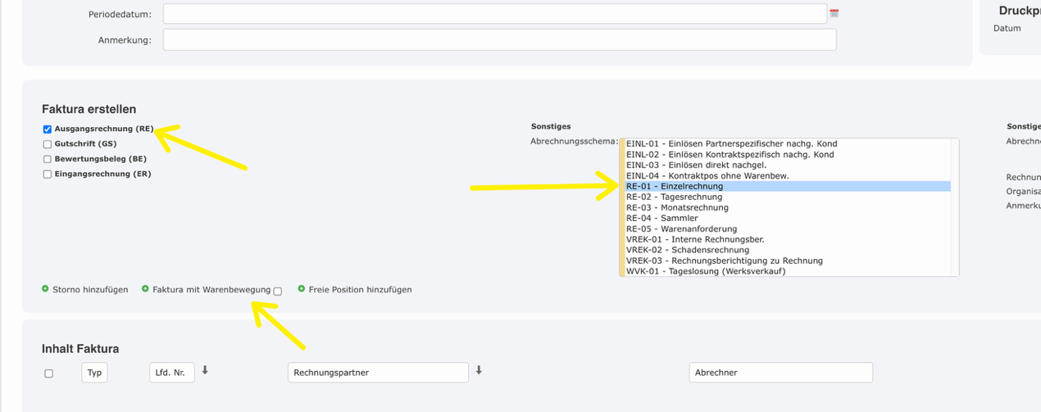Click into the Anmerkung text field
Image resolution: width=1041 pixels, height=412 pixels.
499,40
